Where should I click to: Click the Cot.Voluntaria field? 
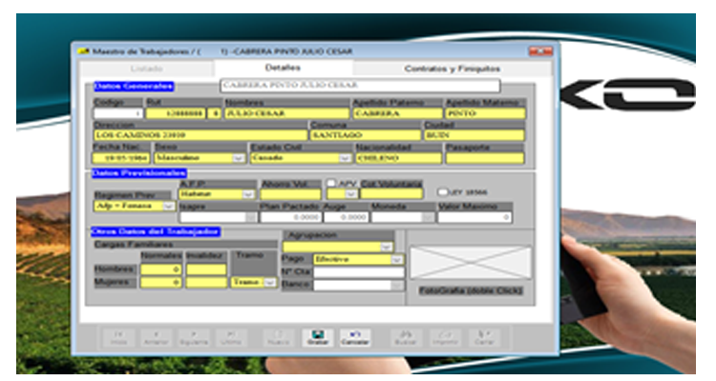[391, 194]
